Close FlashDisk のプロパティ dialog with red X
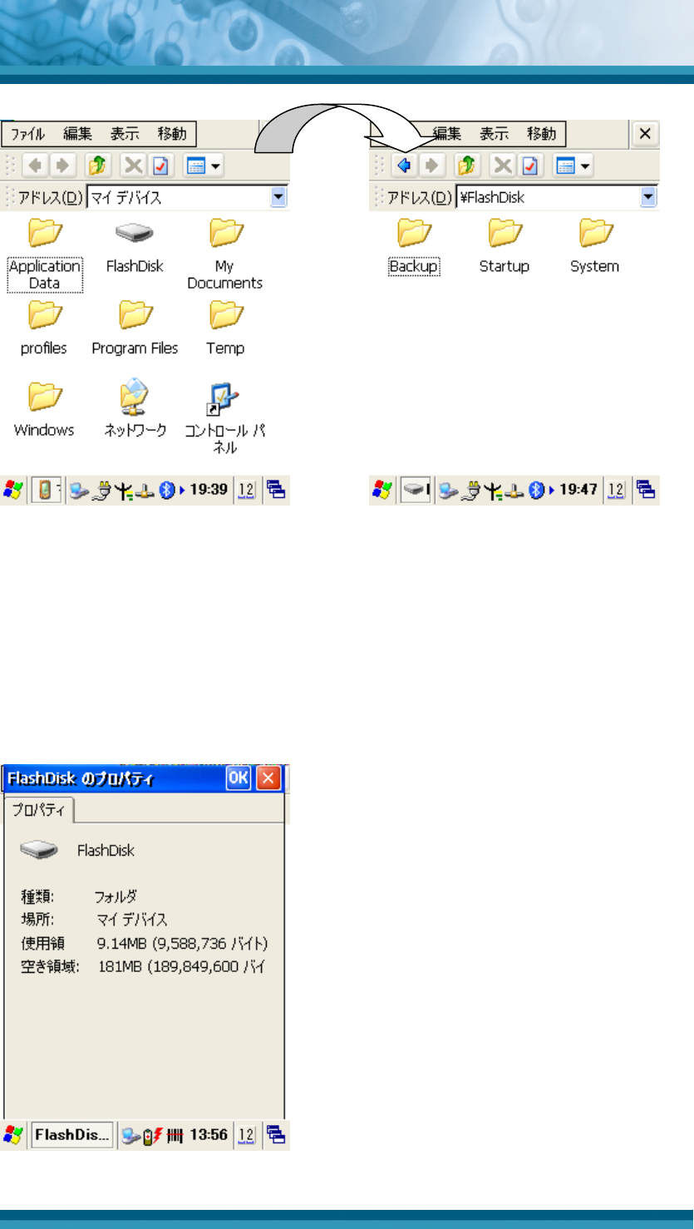Image resolution: width=694 pixels, height=1229 pixels. [268, 779]
